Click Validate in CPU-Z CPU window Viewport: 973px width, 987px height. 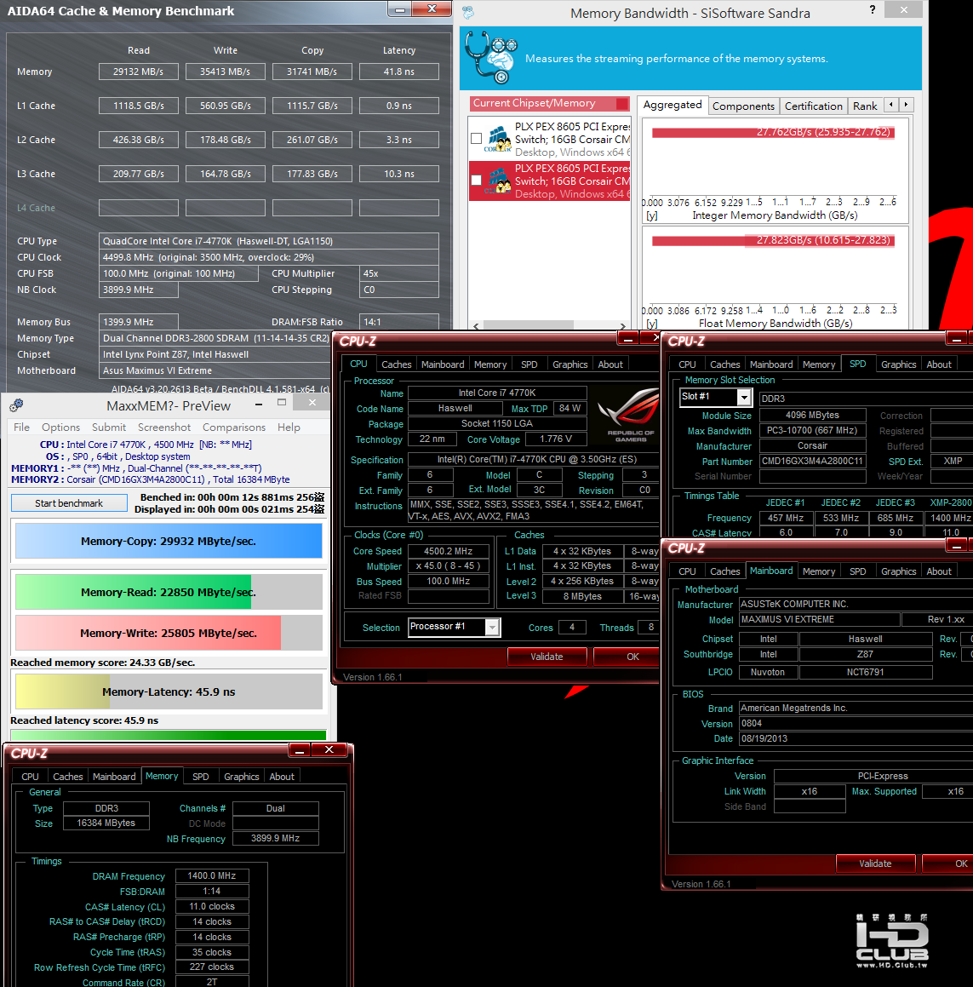coord(547,657)
